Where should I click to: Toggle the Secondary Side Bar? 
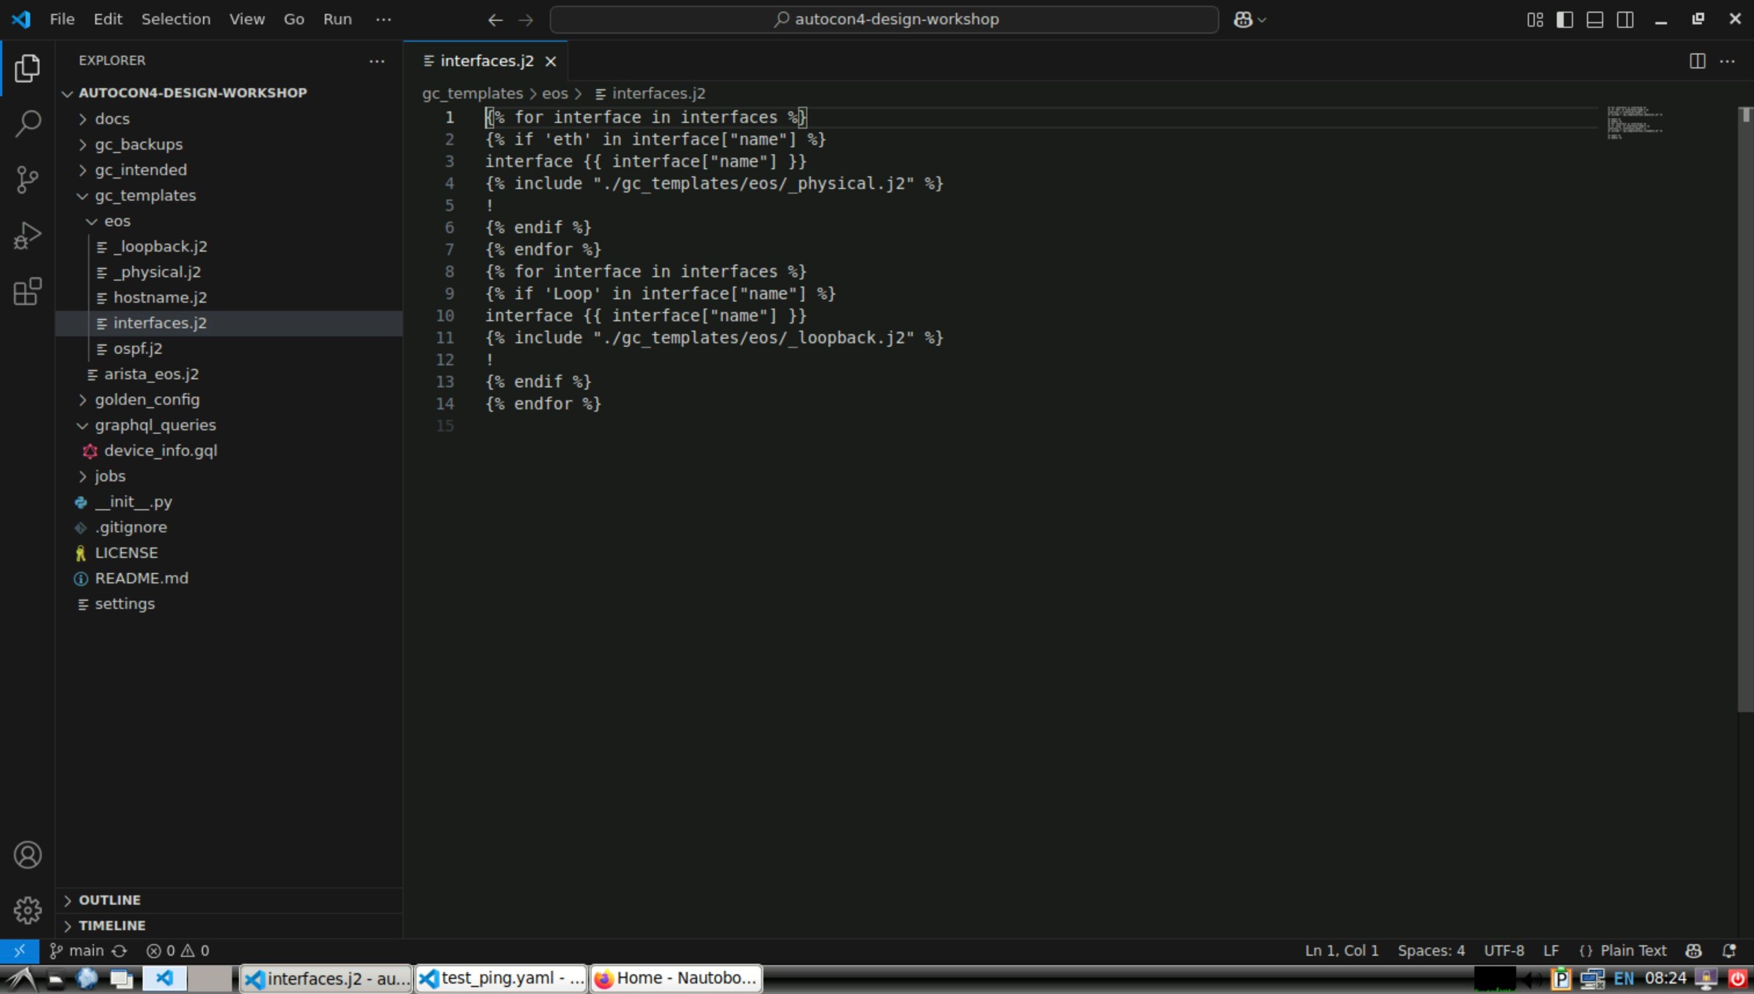(1625, 20)
